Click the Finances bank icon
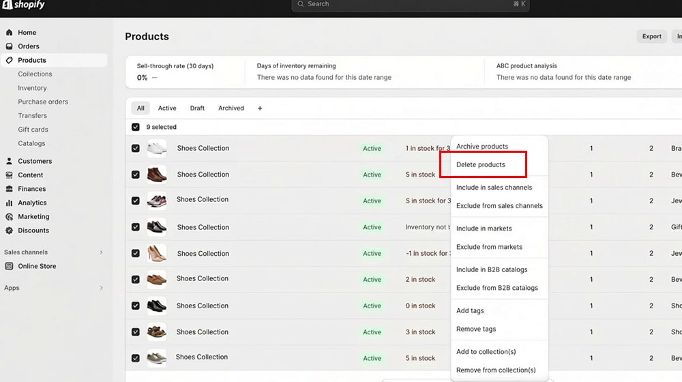Viewport: 682px width, 382px height. pyautogui.click(x=9, y=189)
